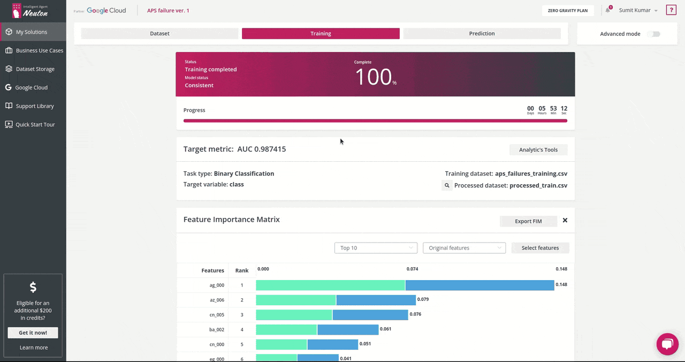
Task: Switch to the Prediction tab
Action: [x=482, y=33]
